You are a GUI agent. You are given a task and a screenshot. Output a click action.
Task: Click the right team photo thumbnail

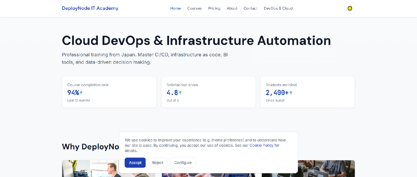[326, 168]
